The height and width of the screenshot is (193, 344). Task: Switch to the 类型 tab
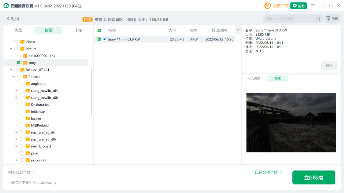[19, 30]
